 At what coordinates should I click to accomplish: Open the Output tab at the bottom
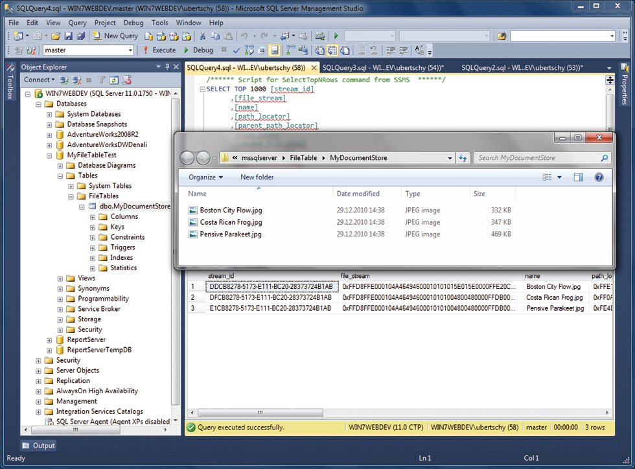click(38, 446)
